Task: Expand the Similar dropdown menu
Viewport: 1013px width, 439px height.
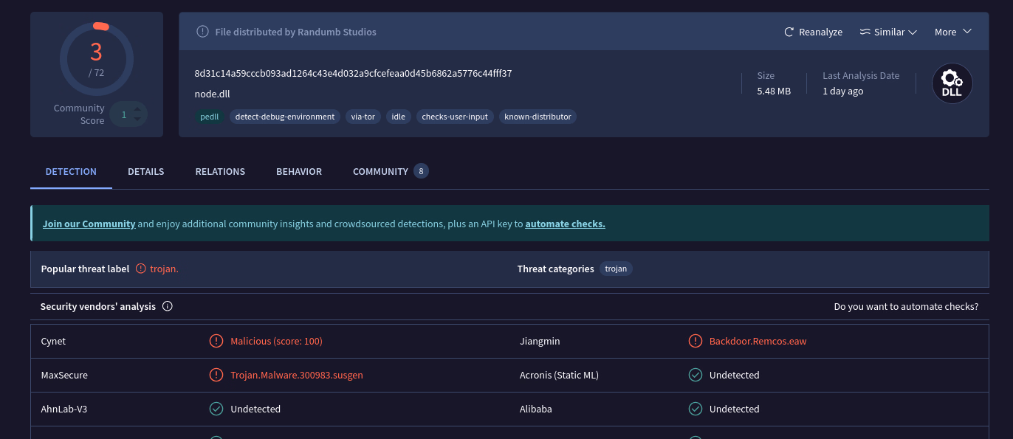Action: click(888, 32)
